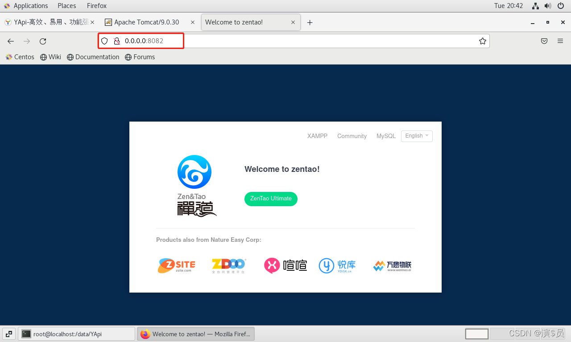This screenshot has width=571, height=342.
Task: Open the Forums bookmark
Action: (x=140, y=57)
